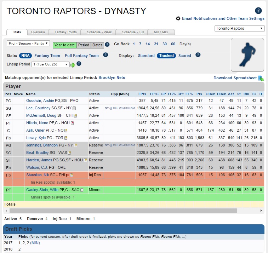Sort by FP/G column header
The width and height of the screenshot is (268, 253).
pos(154,94)
